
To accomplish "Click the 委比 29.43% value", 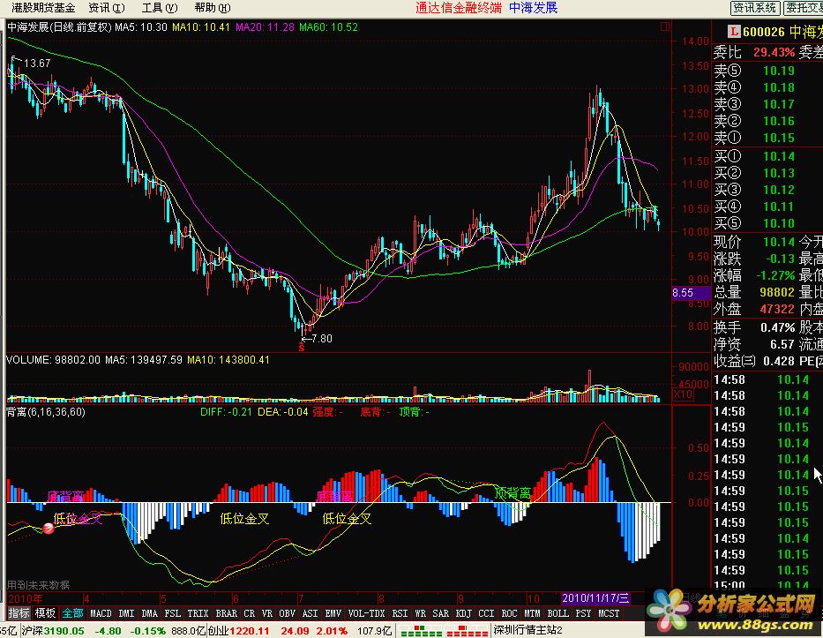I will click(774, 53).
